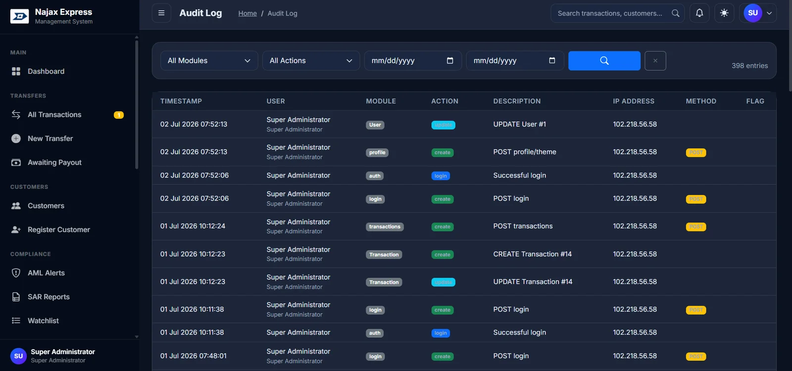Expand the All Actions dropdown
The height and width of the screenshot is (371, 792).
click(311, 60)
